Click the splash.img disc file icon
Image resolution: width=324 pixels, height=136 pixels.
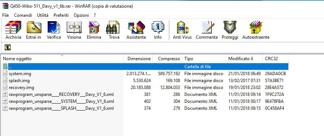[x=5, y=81]
